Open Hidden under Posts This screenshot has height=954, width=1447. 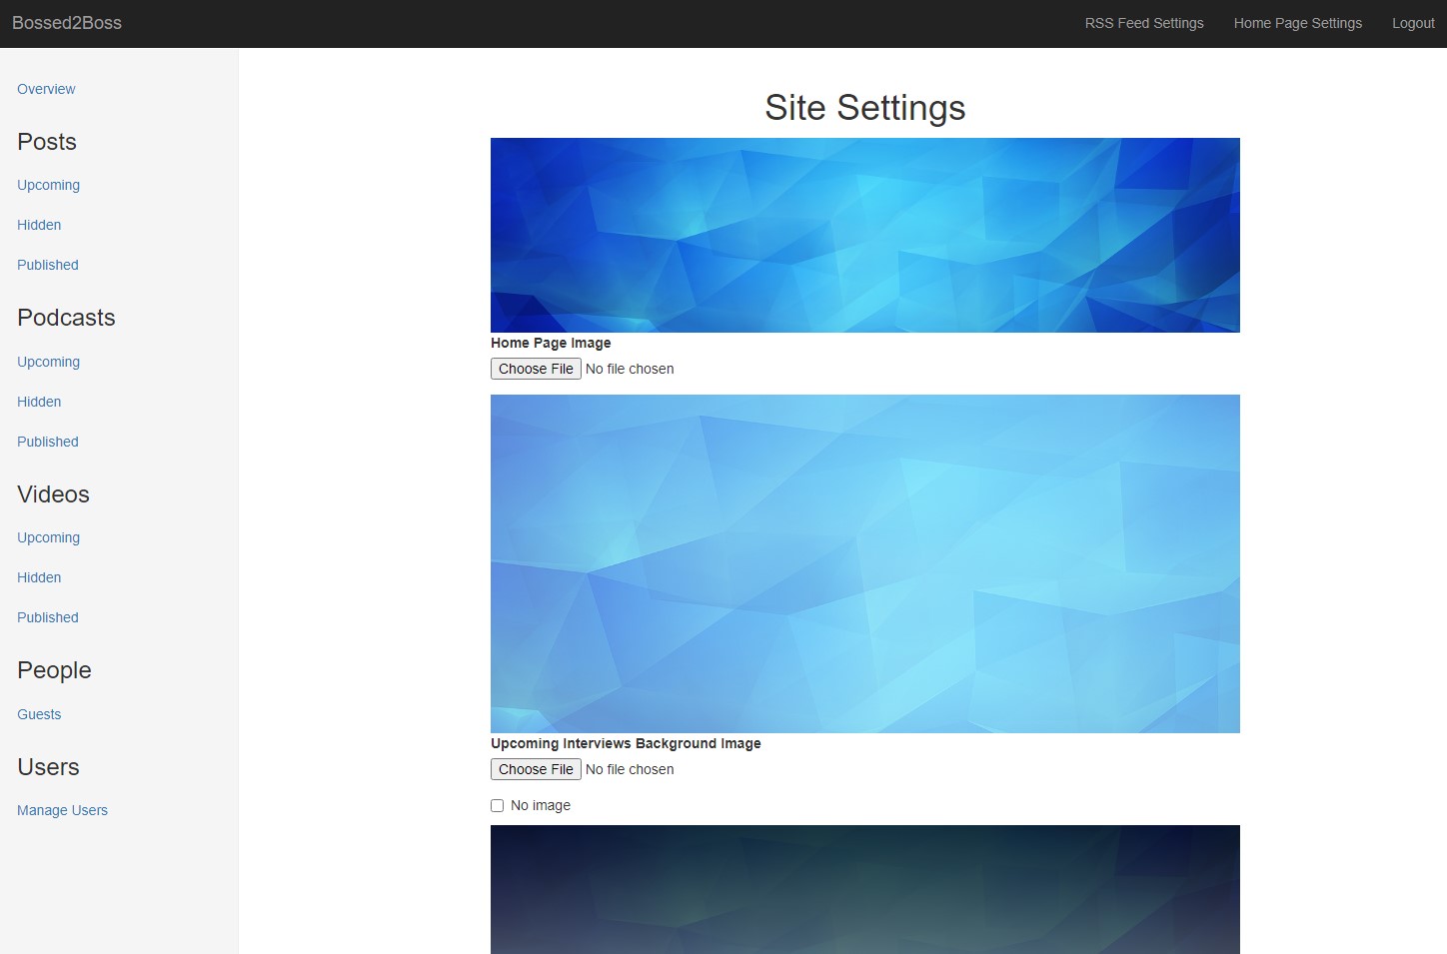click(39, 225)
